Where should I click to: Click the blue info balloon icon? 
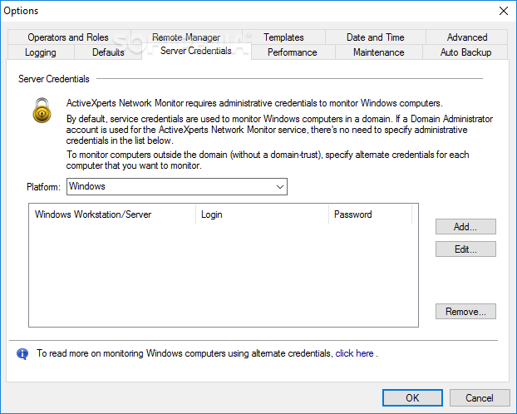[22, 353]
